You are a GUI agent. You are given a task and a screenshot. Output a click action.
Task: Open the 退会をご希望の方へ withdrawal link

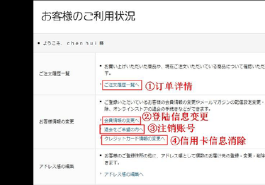(123, 129)
